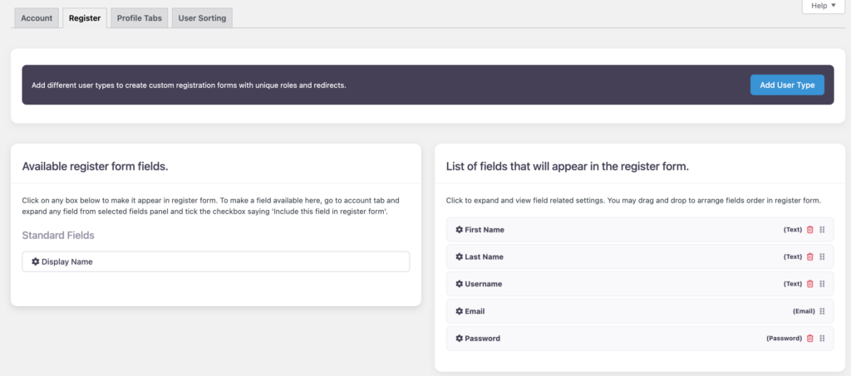Delete the First Name field using trash icon

(810, 230)
